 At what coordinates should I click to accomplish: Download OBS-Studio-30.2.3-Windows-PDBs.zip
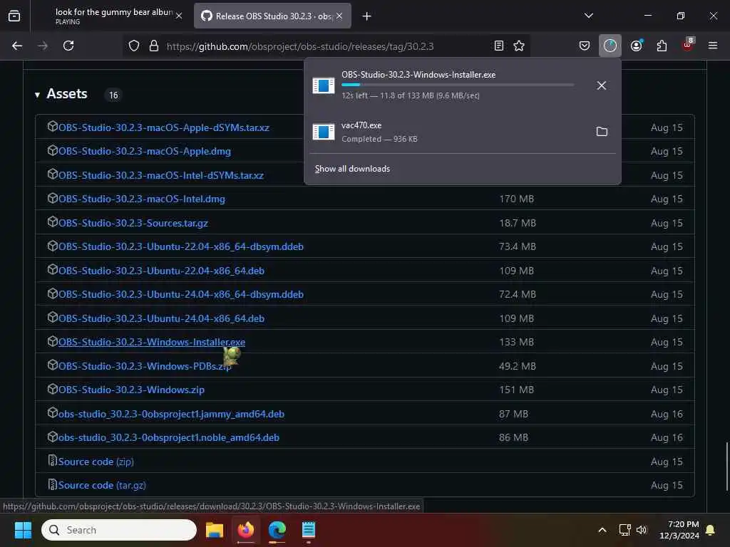pyautogui.click(x=145, y=366)
